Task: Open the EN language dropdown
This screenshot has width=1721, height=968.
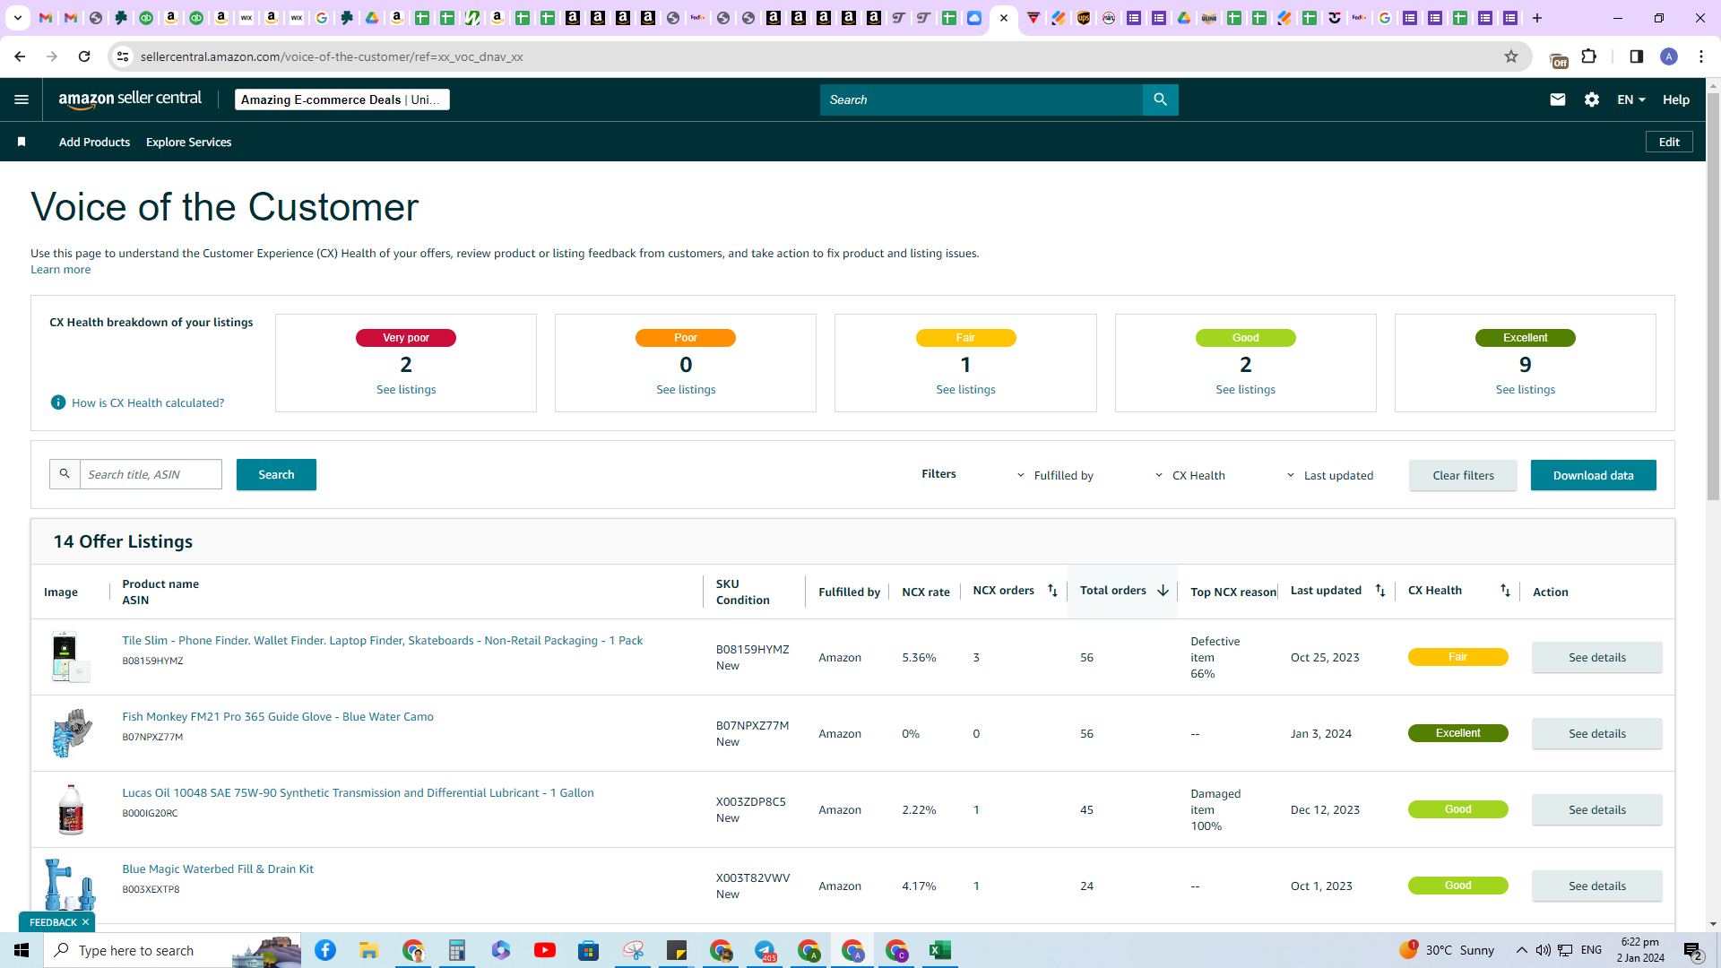Action: [x=1631, y=99]
